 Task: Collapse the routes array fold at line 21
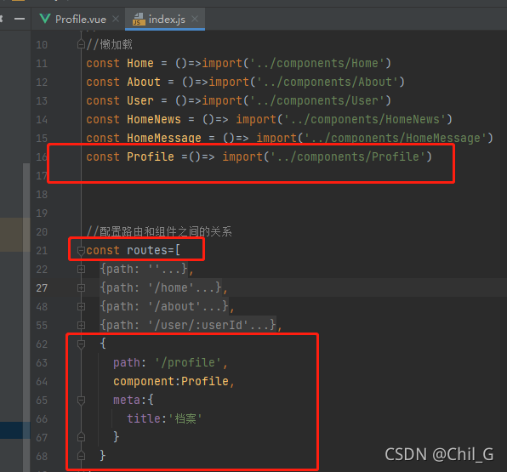tap(81, 251)
